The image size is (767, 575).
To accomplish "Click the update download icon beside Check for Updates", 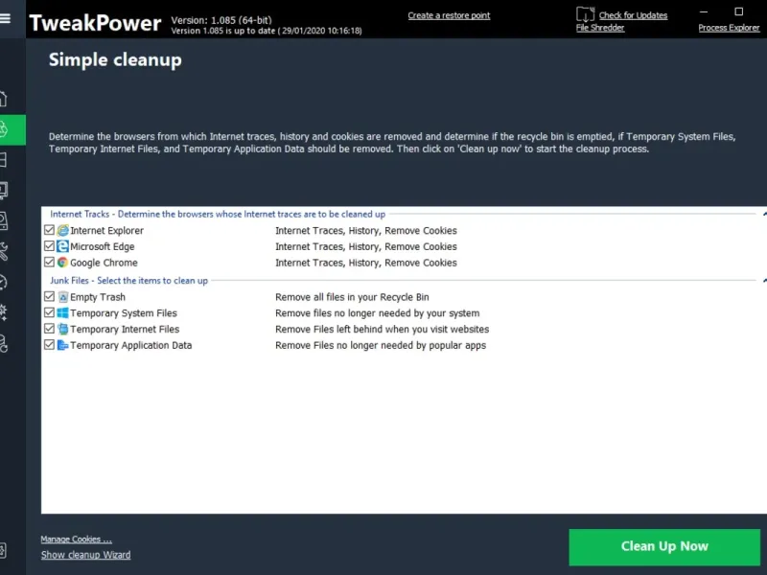I will click(585, 14).
